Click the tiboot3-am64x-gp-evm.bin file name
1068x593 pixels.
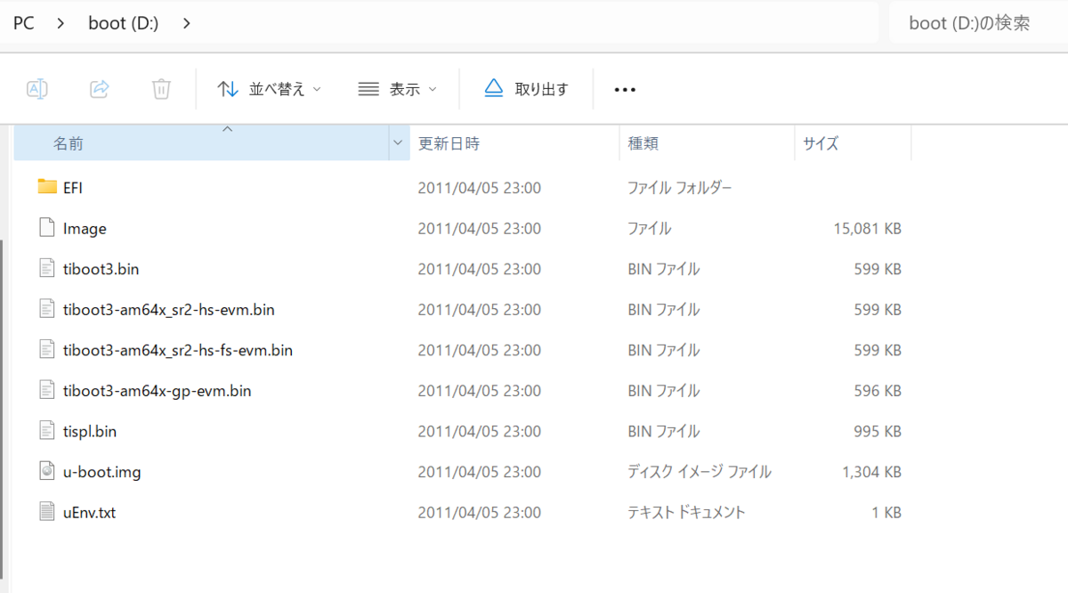pos(158,391)
